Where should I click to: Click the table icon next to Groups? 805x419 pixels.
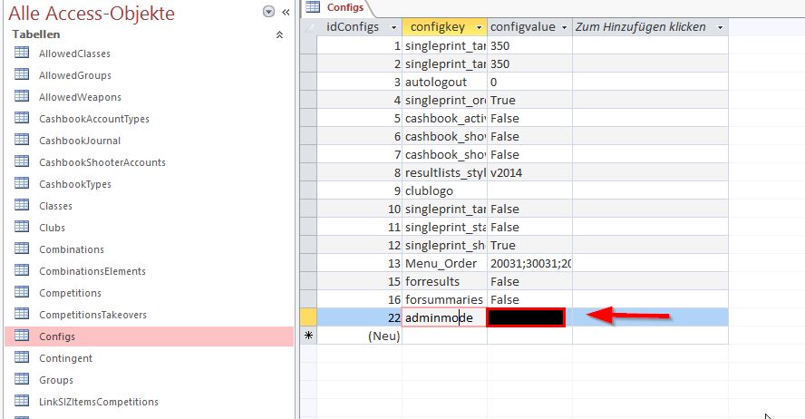coord(22,380)
